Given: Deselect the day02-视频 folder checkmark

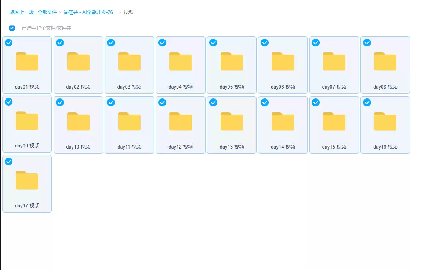Looking at the screenshot, I should pyautogui.click(x=60, y=43).
